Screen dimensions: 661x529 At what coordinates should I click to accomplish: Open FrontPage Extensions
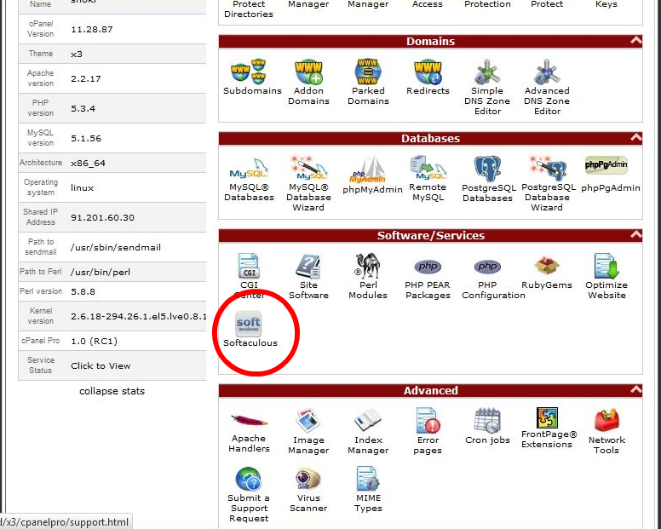click(x=549, y=428)
